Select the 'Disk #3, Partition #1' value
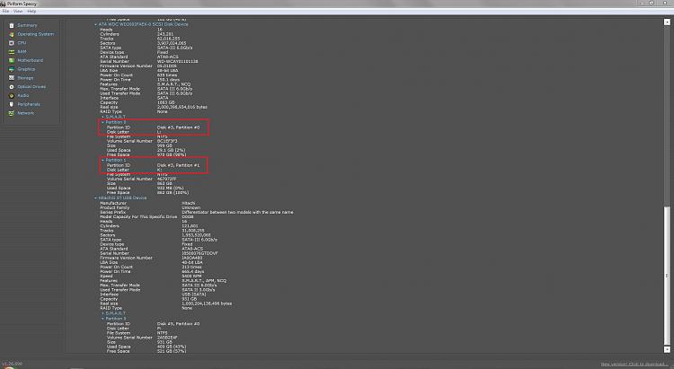 (178, 165)
